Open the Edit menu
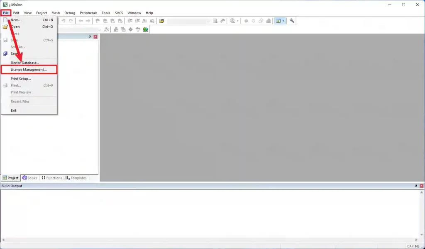The image size is (425, 249). (16, 13)
